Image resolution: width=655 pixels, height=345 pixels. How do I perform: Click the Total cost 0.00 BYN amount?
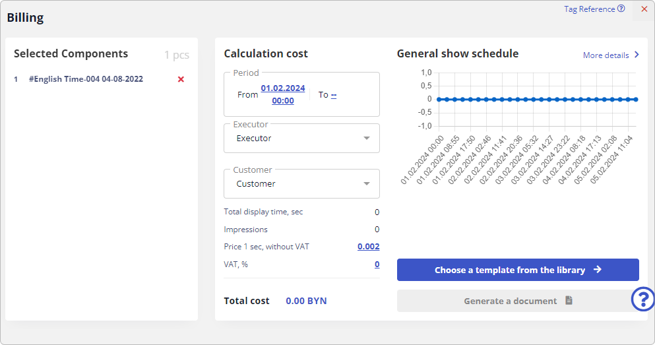click(306, 301)
